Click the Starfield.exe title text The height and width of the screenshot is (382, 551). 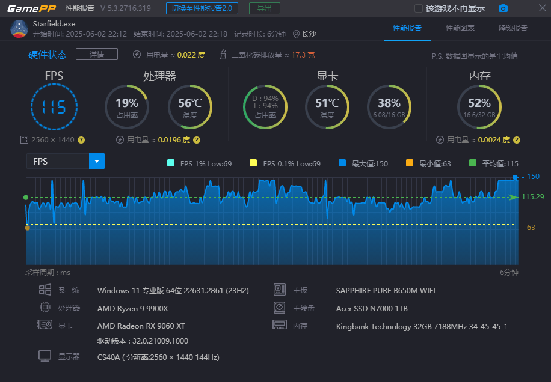point(54,24)
